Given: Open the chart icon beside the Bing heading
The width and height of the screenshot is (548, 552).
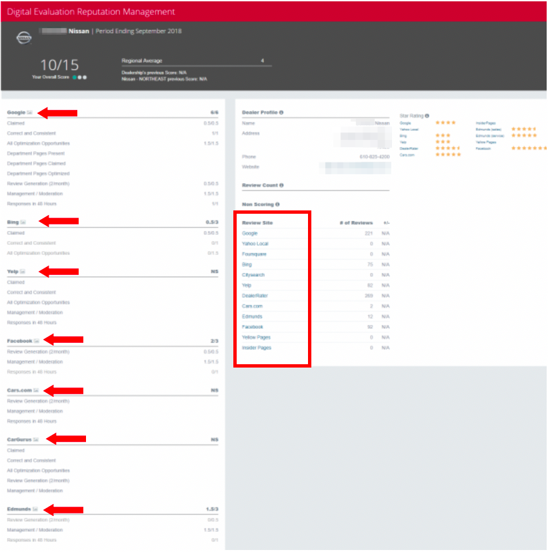Looking at the screenshot, I should coord(23,222).
